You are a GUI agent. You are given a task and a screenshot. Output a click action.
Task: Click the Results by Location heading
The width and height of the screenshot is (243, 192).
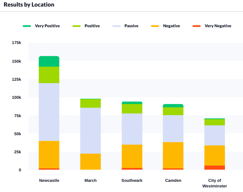(x=29, y=5)
